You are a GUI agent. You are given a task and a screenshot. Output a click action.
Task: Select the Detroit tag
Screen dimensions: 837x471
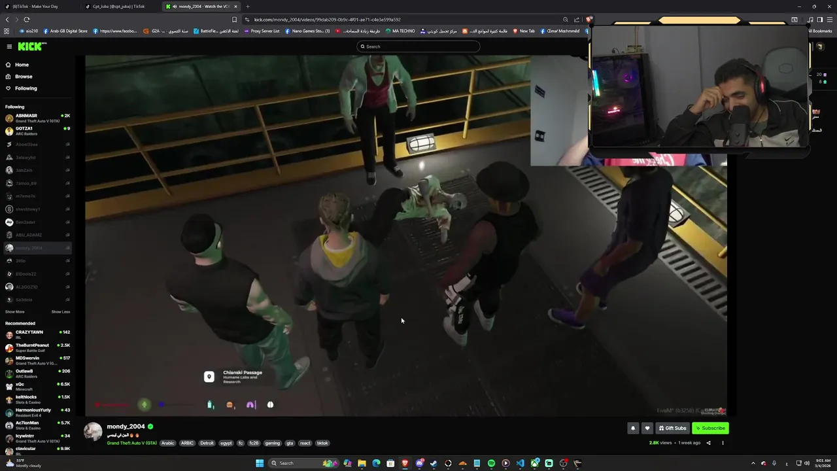pos(207,443)
